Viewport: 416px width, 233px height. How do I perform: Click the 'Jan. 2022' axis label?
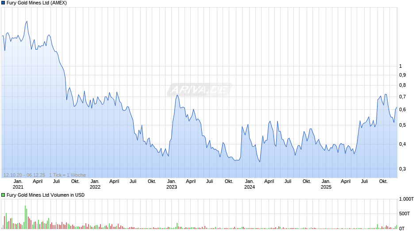(95, 184)
